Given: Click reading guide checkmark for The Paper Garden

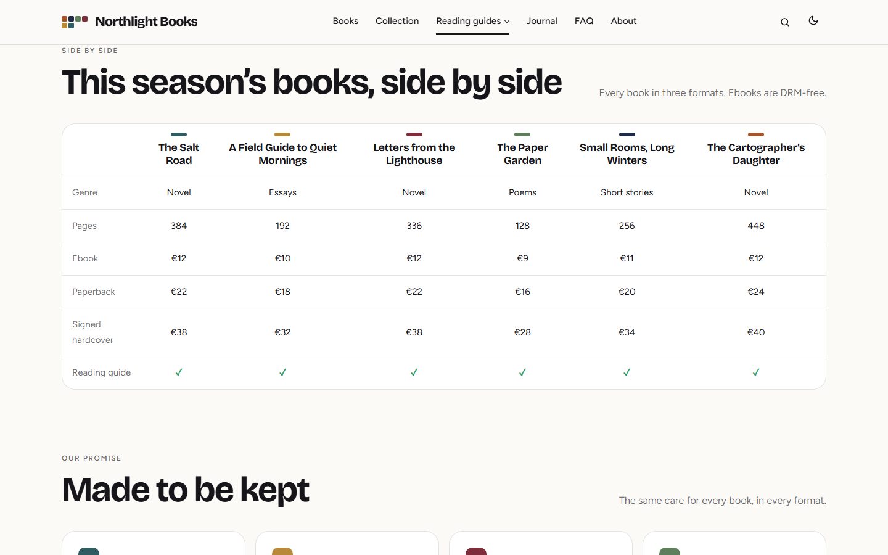Looking at the screenshot, I should pos(522,372).
